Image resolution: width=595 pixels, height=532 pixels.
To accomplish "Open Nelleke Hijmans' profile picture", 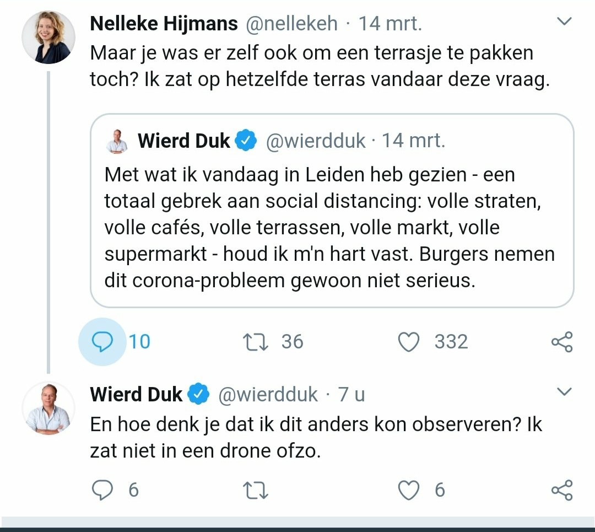I will (48, 37).
